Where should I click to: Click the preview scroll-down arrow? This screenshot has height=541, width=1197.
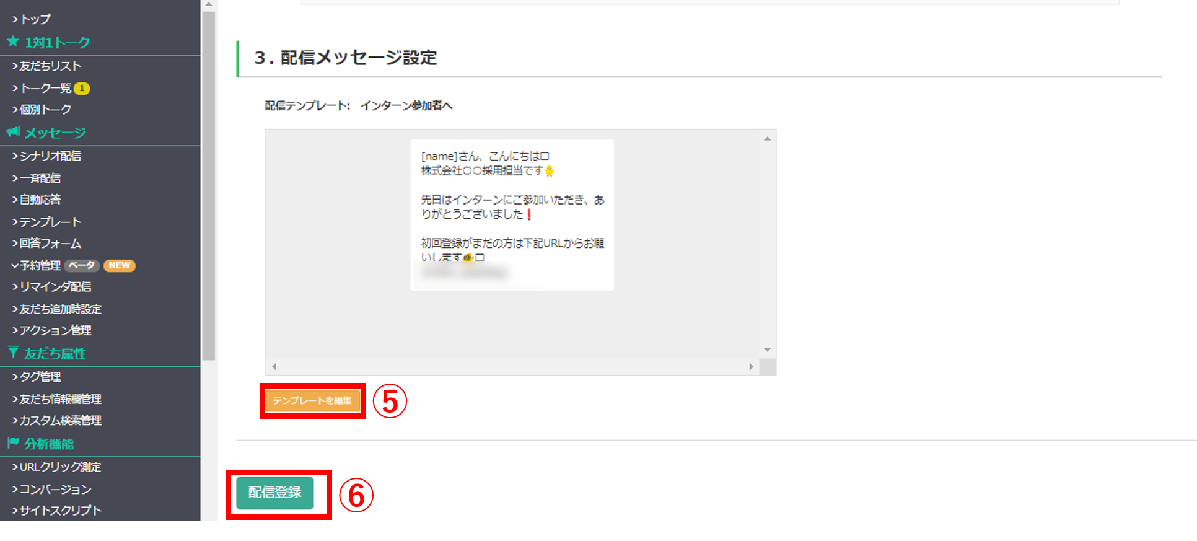[x=768, y=350]
